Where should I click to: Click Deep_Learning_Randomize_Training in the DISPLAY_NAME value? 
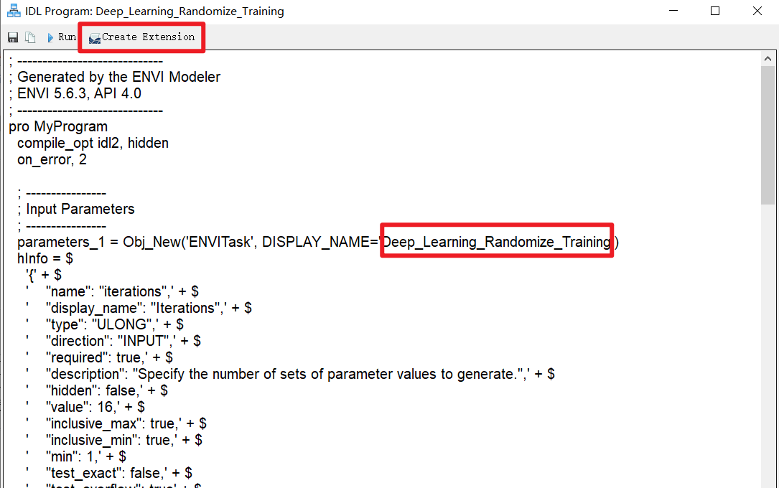(x=496, y=242)
